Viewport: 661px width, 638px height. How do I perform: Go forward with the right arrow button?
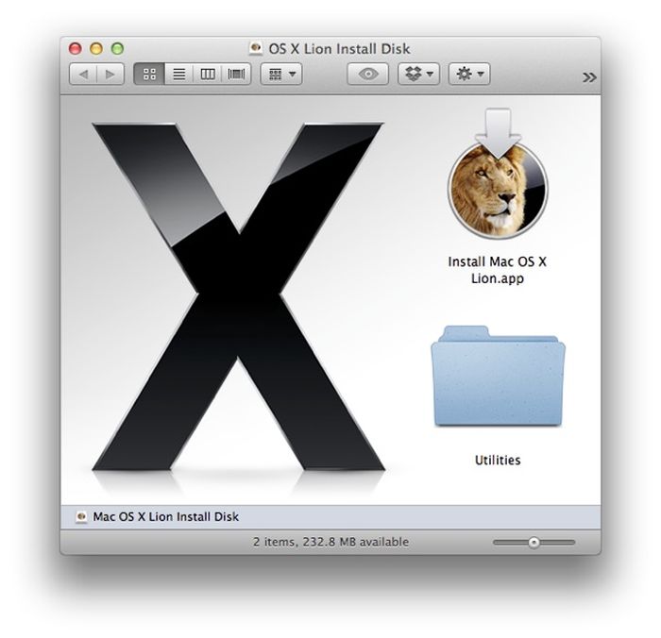pyautogui.click(x=110, y=75)
